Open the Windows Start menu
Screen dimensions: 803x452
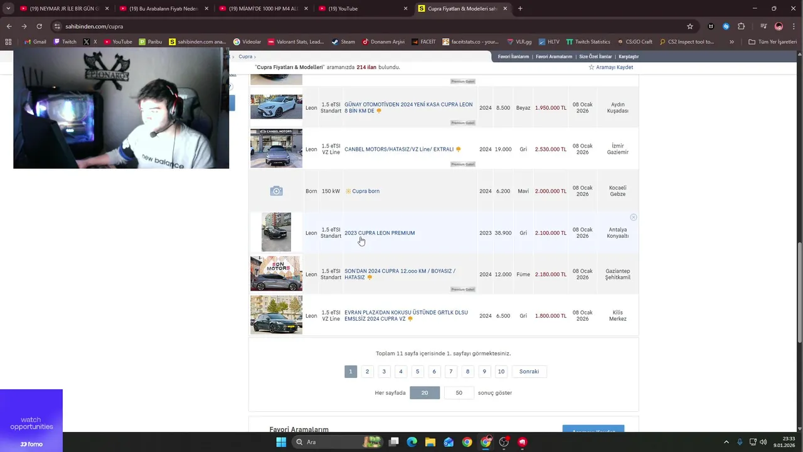point(281,442)
